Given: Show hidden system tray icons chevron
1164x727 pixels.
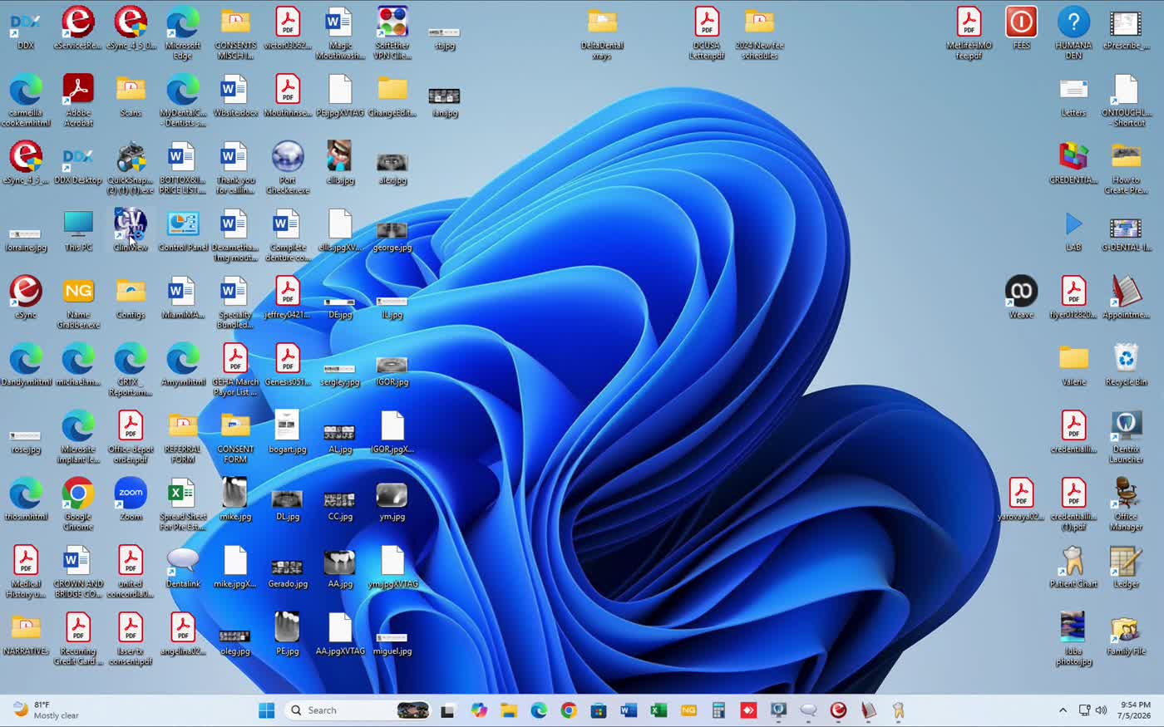Looking at the screenshot, I should pyautogui.click(x=1063, y=710).
